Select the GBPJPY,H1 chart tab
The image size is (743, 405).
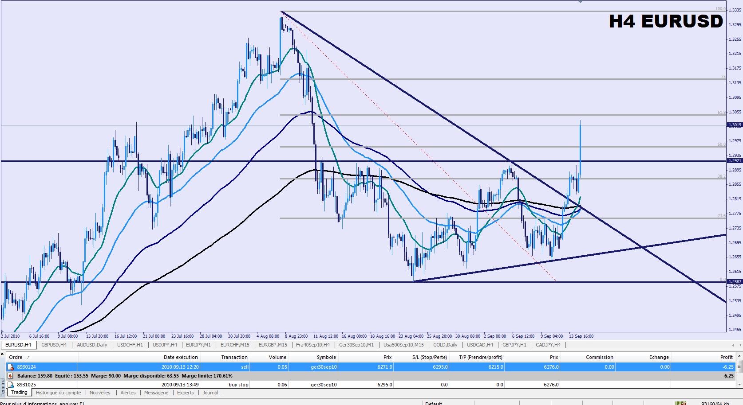coord(514,345)
